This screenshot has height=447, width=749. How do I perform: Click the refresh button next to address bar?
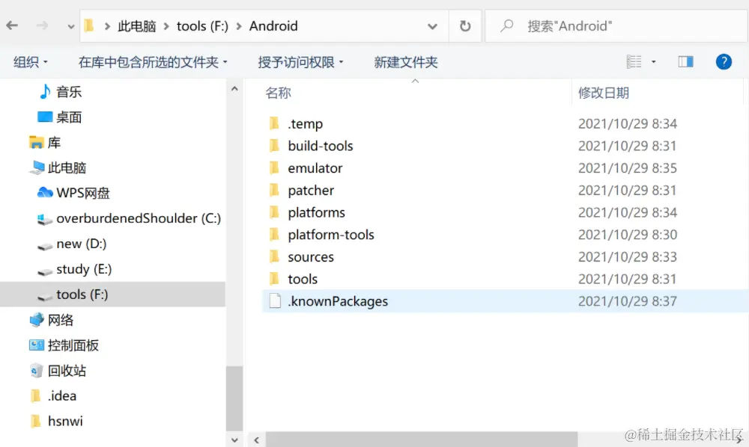[x=465, y=25]
